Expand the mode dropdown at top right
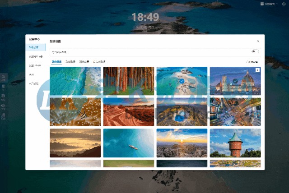Image resolution: width=289 pixels, height=193 pixels. tap(271, 4)
